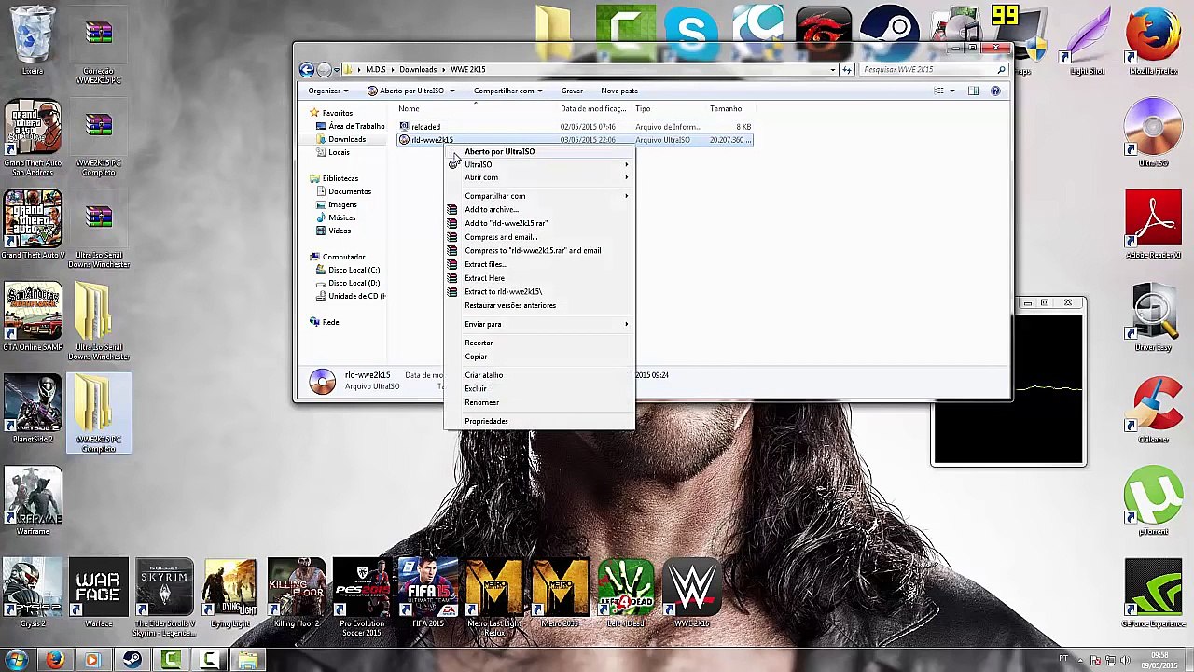Open UltraISO desktop icon
This screenshot has height=672, width=1194.
pos(1153,133)
